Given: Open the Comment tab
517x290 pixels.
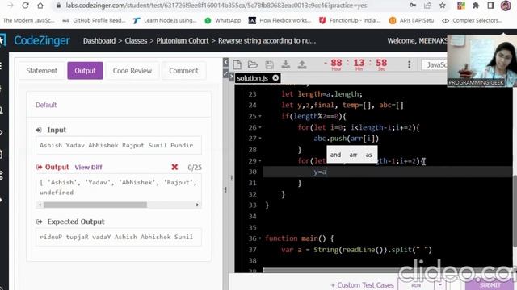Looking at the screenshot, I should [x=183, y=71].
